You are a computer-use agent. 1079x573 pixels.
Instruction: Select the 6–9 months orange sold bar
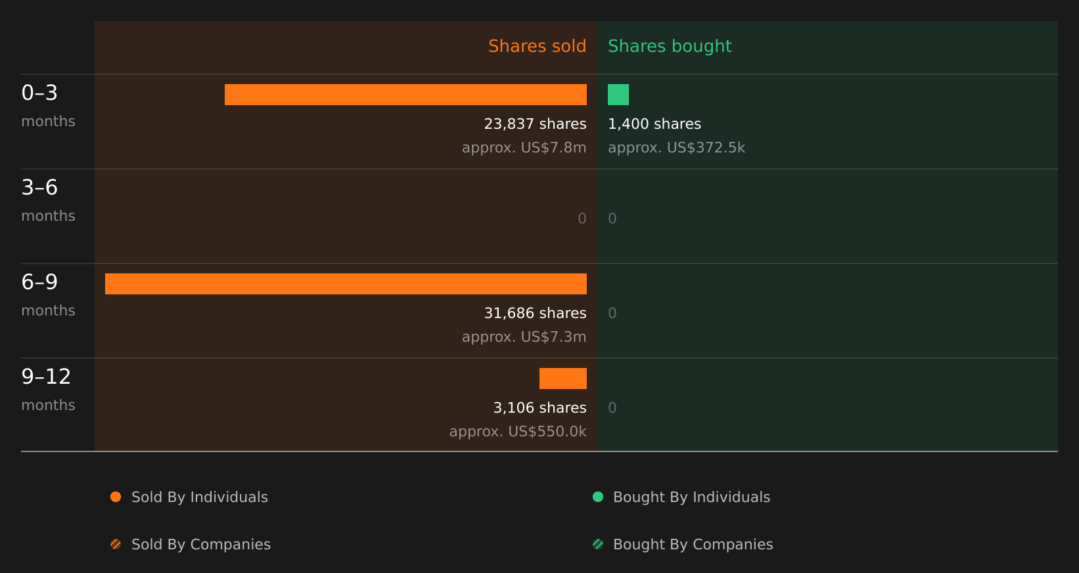346,284
